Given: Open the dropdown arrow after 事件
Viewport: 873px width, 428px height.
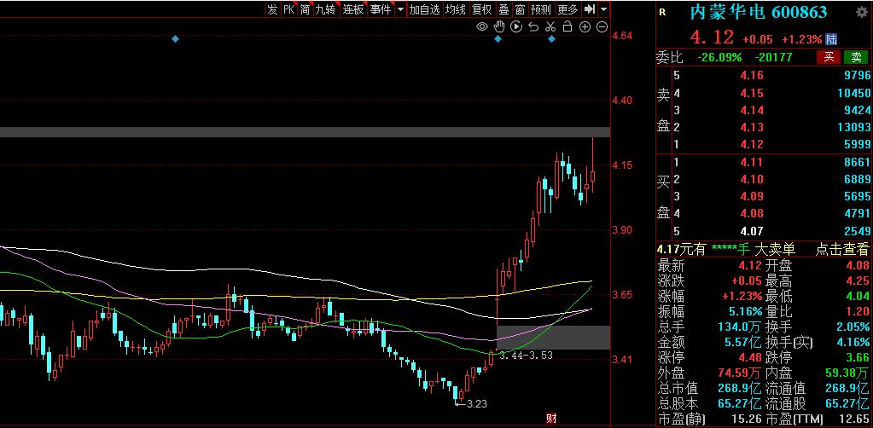Looking at the screenshot, I should click(399, 9).
